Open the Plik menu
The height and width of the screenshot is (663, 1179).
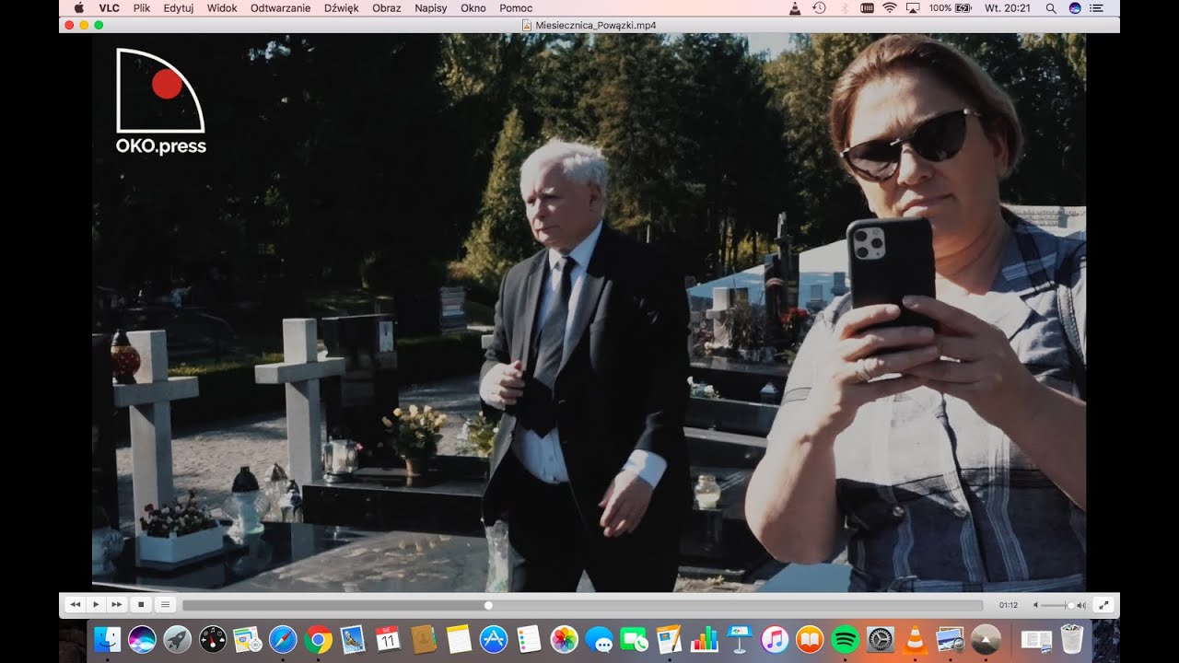pyautogui.click(x=142, y=7)
